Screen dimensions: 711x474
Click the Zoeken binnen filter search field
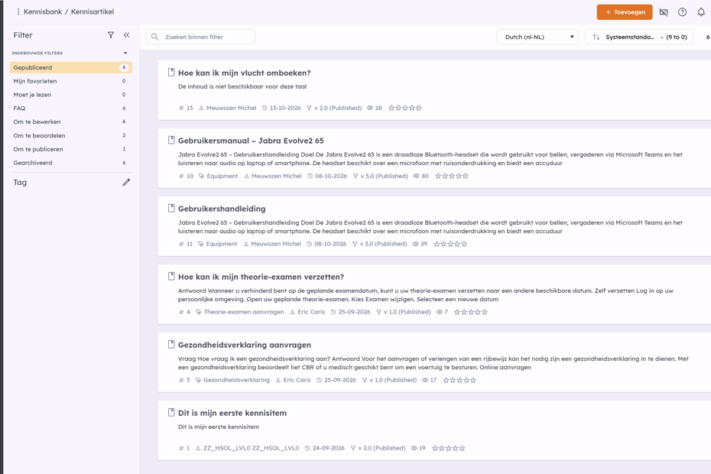(x=200, y=37)
